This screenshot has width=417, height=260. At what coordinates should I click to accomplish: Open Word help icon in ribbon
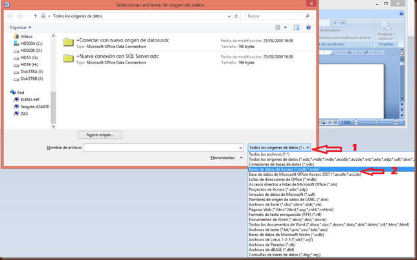(x=401, y=14)
